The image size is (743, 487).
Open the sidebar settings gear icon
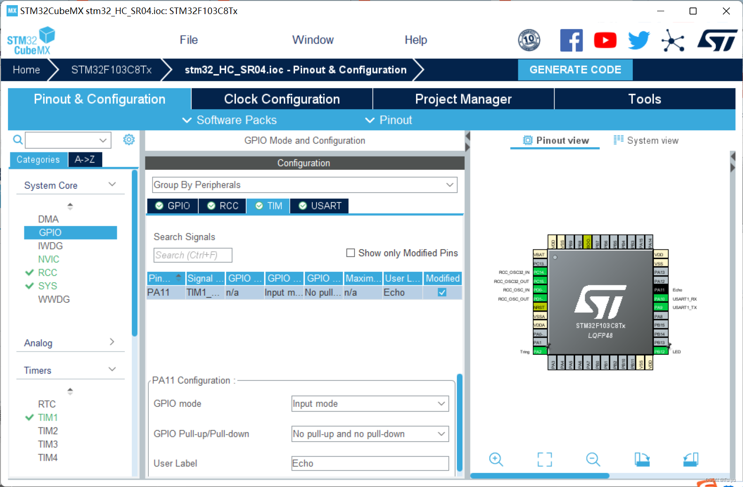[129, 140]
